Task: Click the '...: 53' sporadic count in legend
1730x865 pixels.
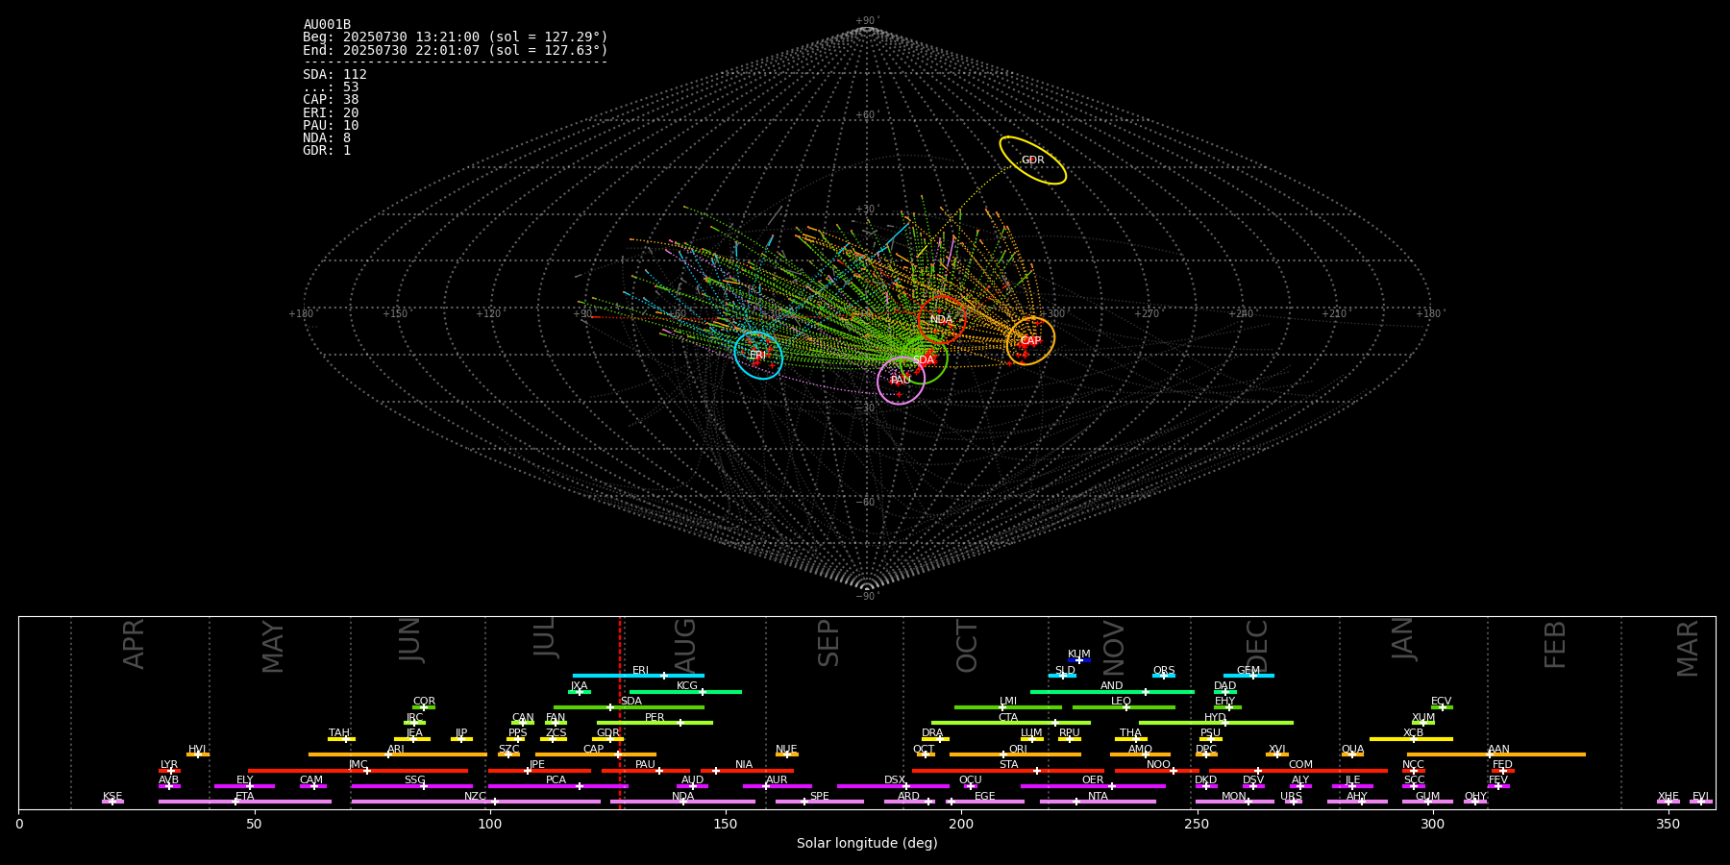Action: point(331,87)
